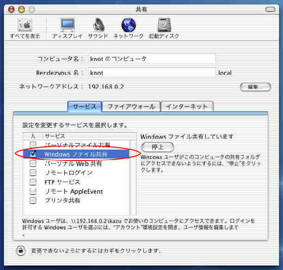Click the 停止 (Stop) button
Screen dimensions: 283x270
pos(157,147)
